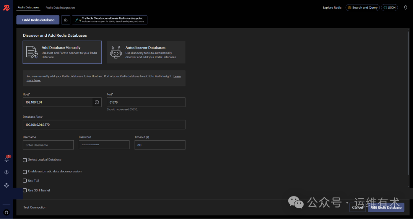Open the settings gear icon
Viewport: 413px width, 219px height.
(x=7, y=185)
